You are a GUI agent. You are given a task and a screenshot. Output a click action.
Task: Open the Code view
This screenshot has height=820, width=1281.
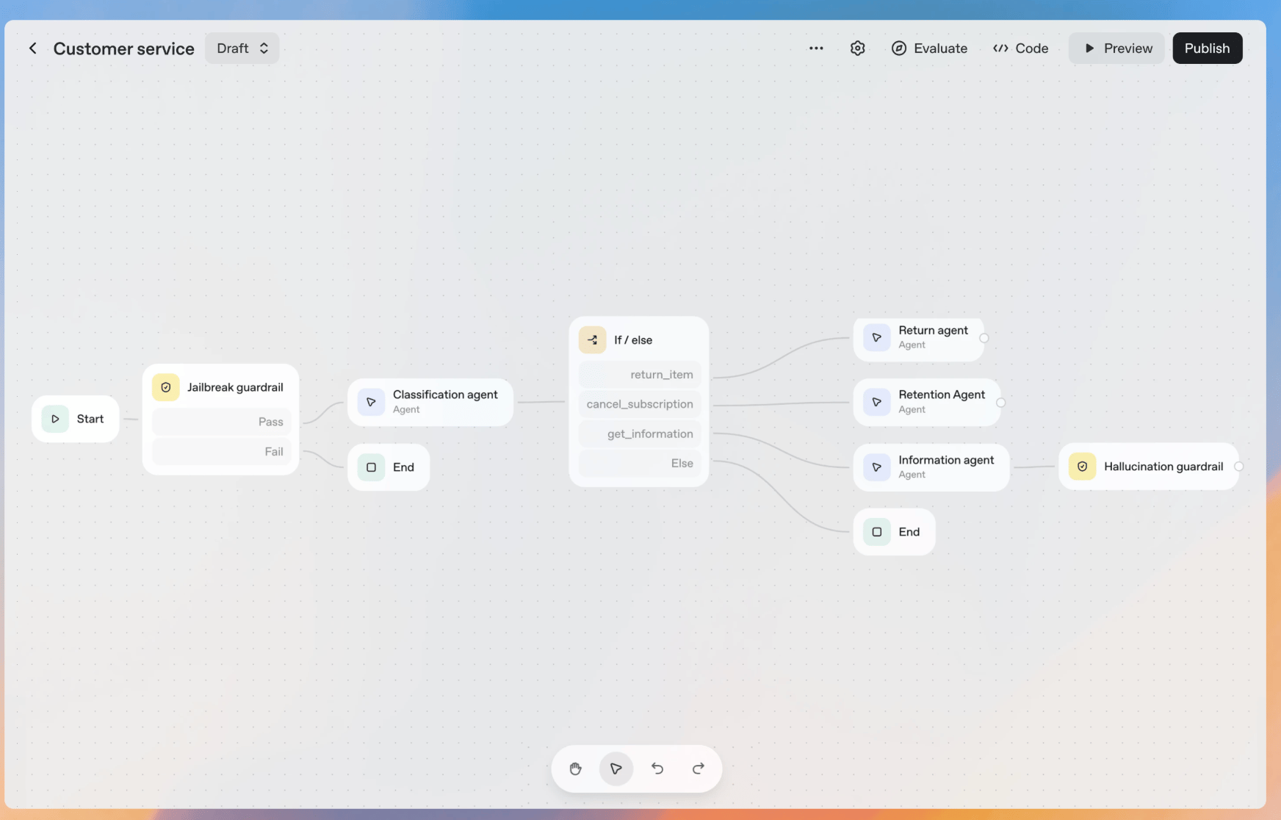(x=1020, y=48)
